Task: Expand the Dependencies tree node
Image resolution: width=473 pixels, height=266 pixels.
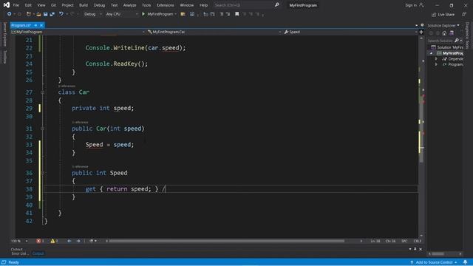Action: point(436,59)
